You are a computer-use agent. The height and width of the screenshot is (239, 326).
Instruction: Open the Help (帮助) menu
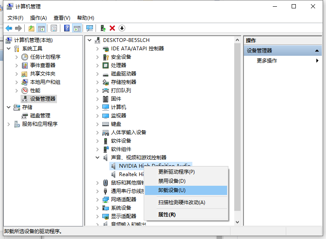[85, 18]
